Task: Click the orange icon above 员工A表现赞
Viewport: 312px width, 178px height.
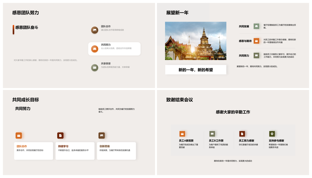Action: click(x=182, y=134)
